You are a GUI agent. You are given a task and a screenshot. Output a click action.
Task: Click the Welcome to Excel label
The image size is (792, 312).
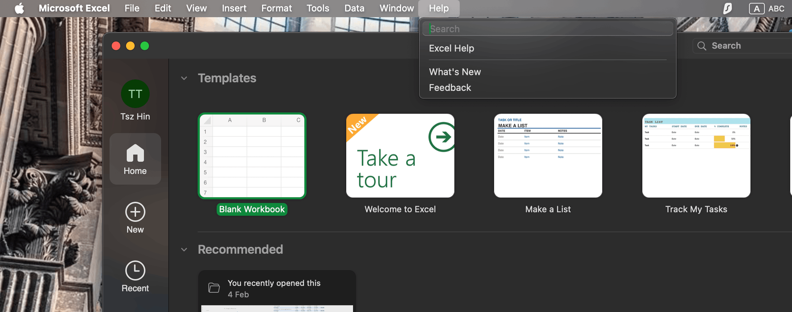pyautogui.click(x=400, y=209)
